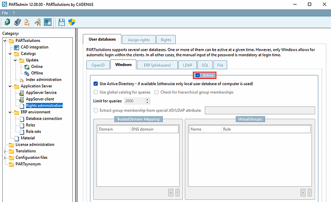Toggle Use global catalog for queries
The height and width of the screenshot is (202, 331).
(96, 92)
